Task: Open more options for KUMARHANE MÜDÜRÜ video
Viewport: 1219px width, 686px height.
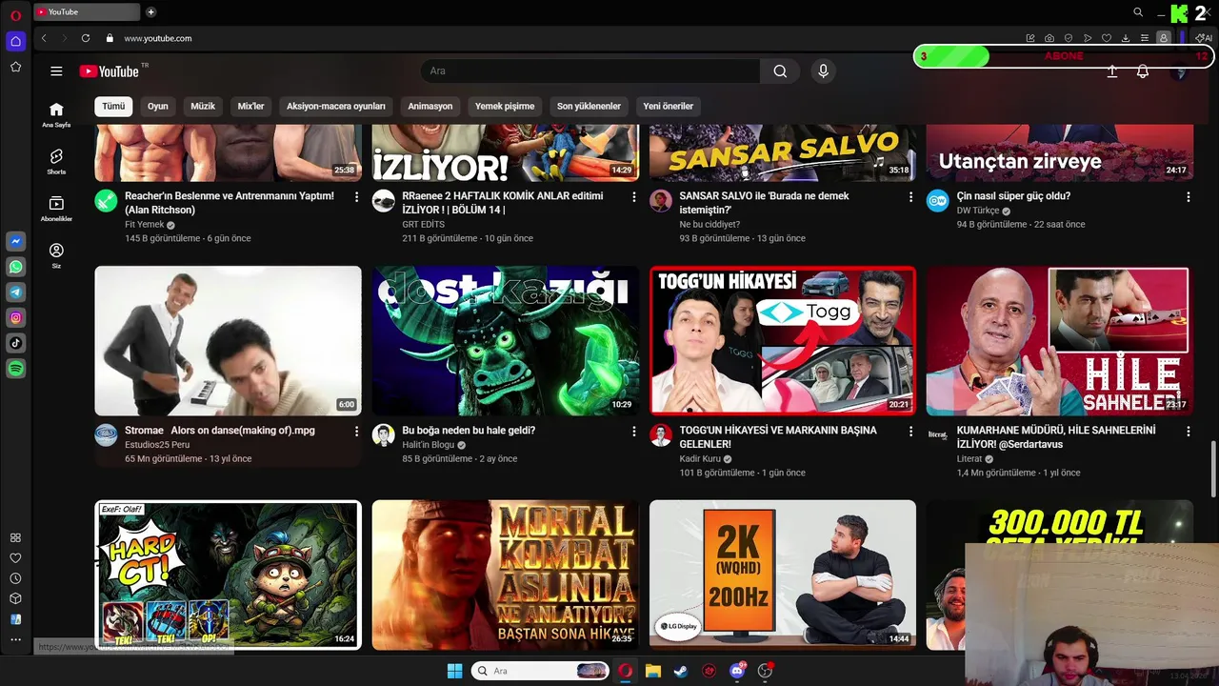Action: (x=1189, y=432)
